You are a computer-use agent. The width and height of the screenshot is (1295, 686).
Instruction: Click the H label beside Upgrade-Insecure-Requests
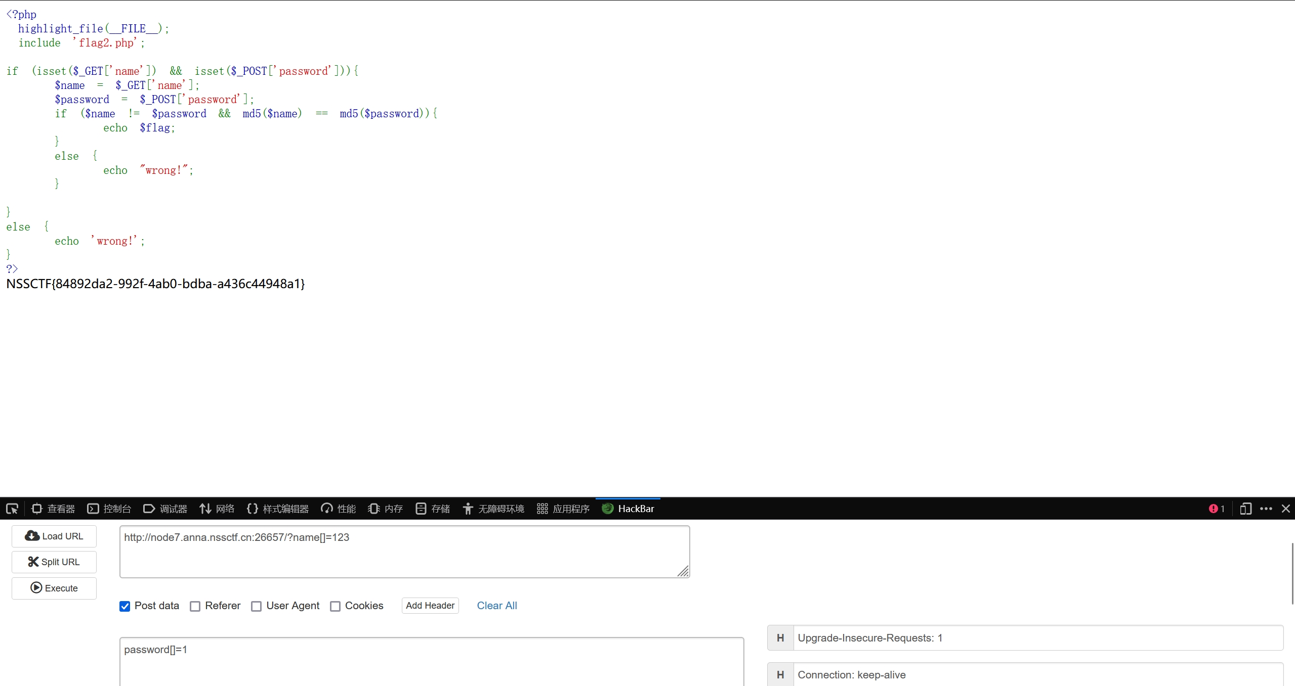(780, 638)
